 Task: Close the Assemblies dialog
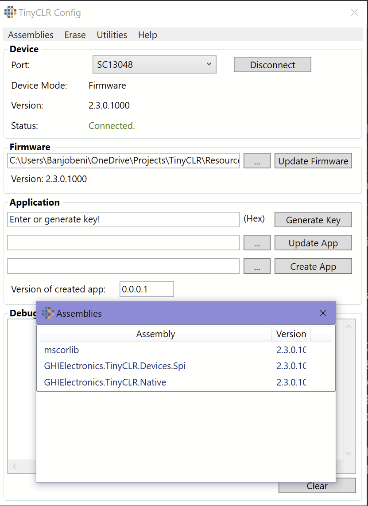coord(323,313)
